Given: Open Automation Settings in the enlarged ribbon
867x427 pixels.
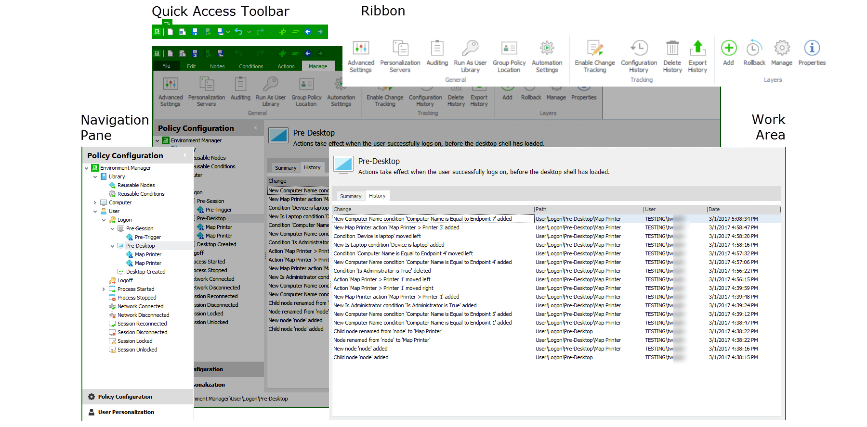Looking at the screenshot, I should [547, 57].
